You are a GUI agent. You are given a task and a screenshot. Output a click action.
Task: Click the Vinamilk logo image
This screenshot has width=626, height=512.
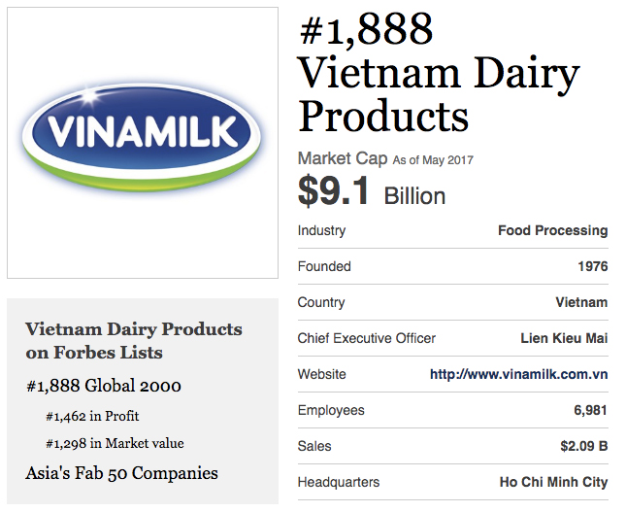(x=142, y=138)
